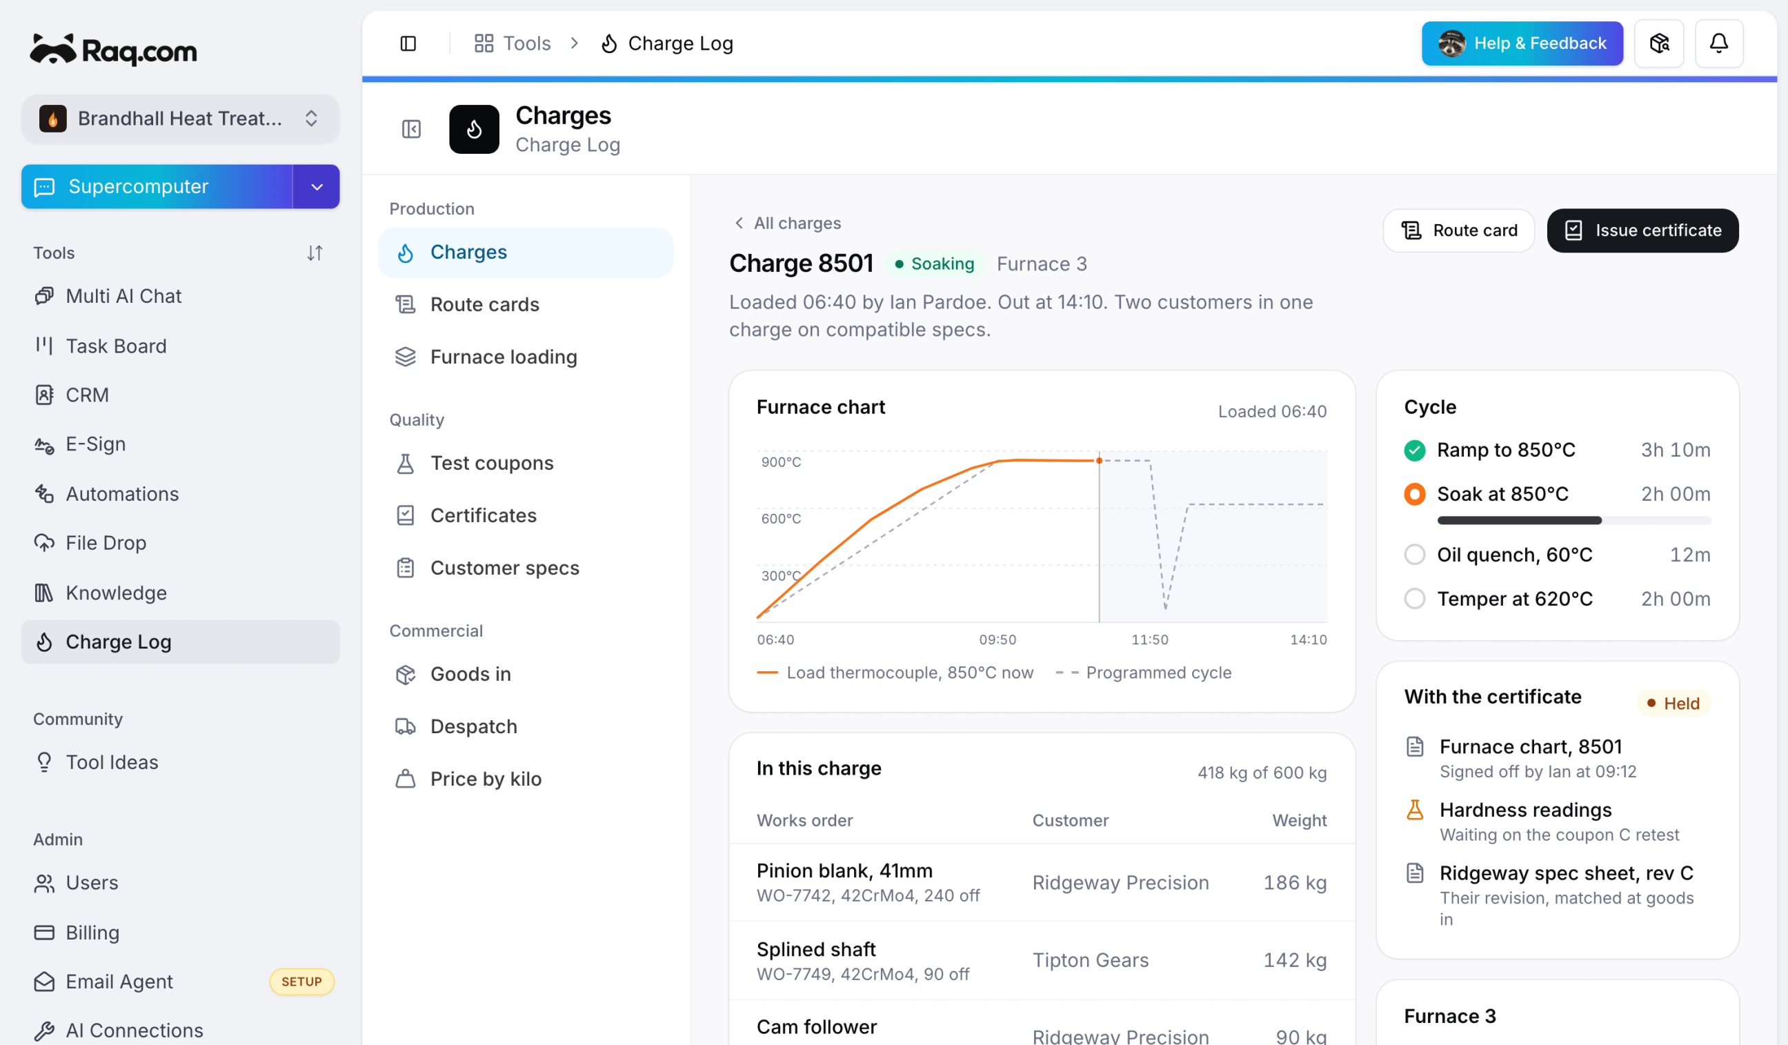Open Goods in under Commercial
This screenshot has height=1045, width=1788.
click(525, 674)
